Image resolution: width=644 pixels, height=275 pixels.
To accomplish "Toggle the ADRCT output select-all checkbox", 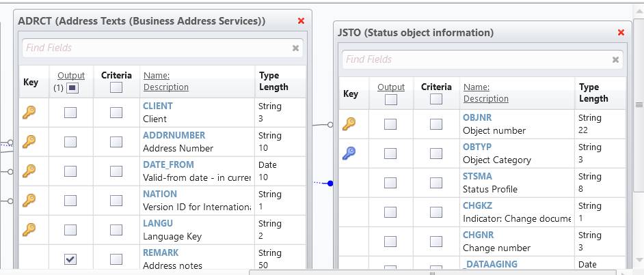I will coord(73,88).
